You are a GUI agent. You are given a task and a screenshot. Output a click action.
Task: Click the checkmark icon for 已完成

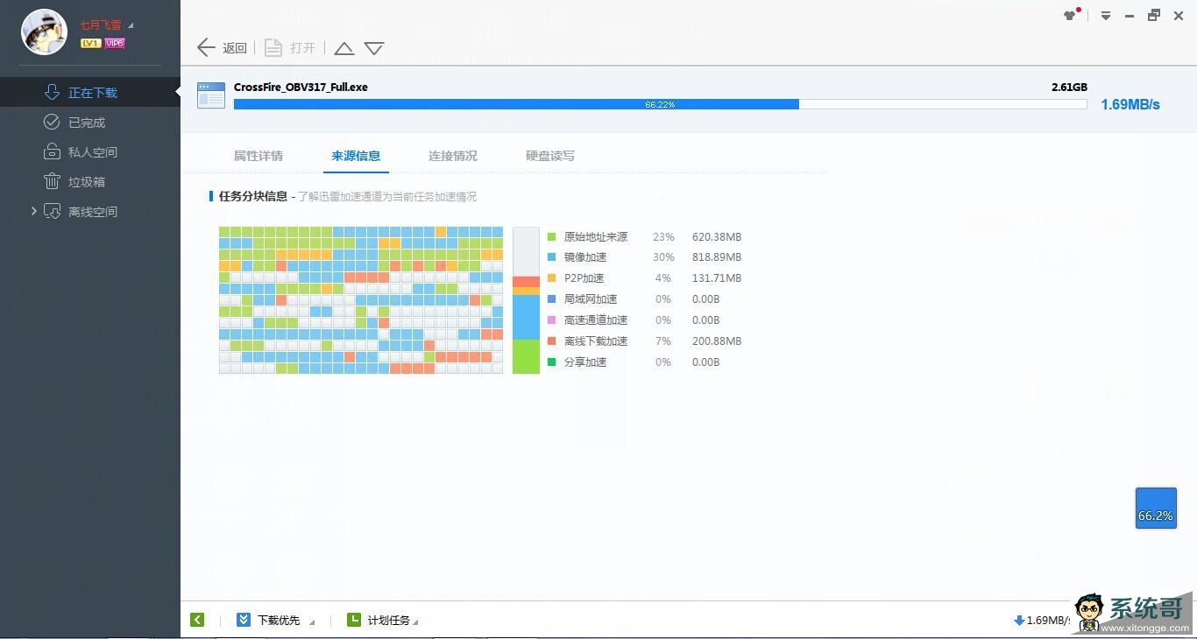click(x=52, y=123)
